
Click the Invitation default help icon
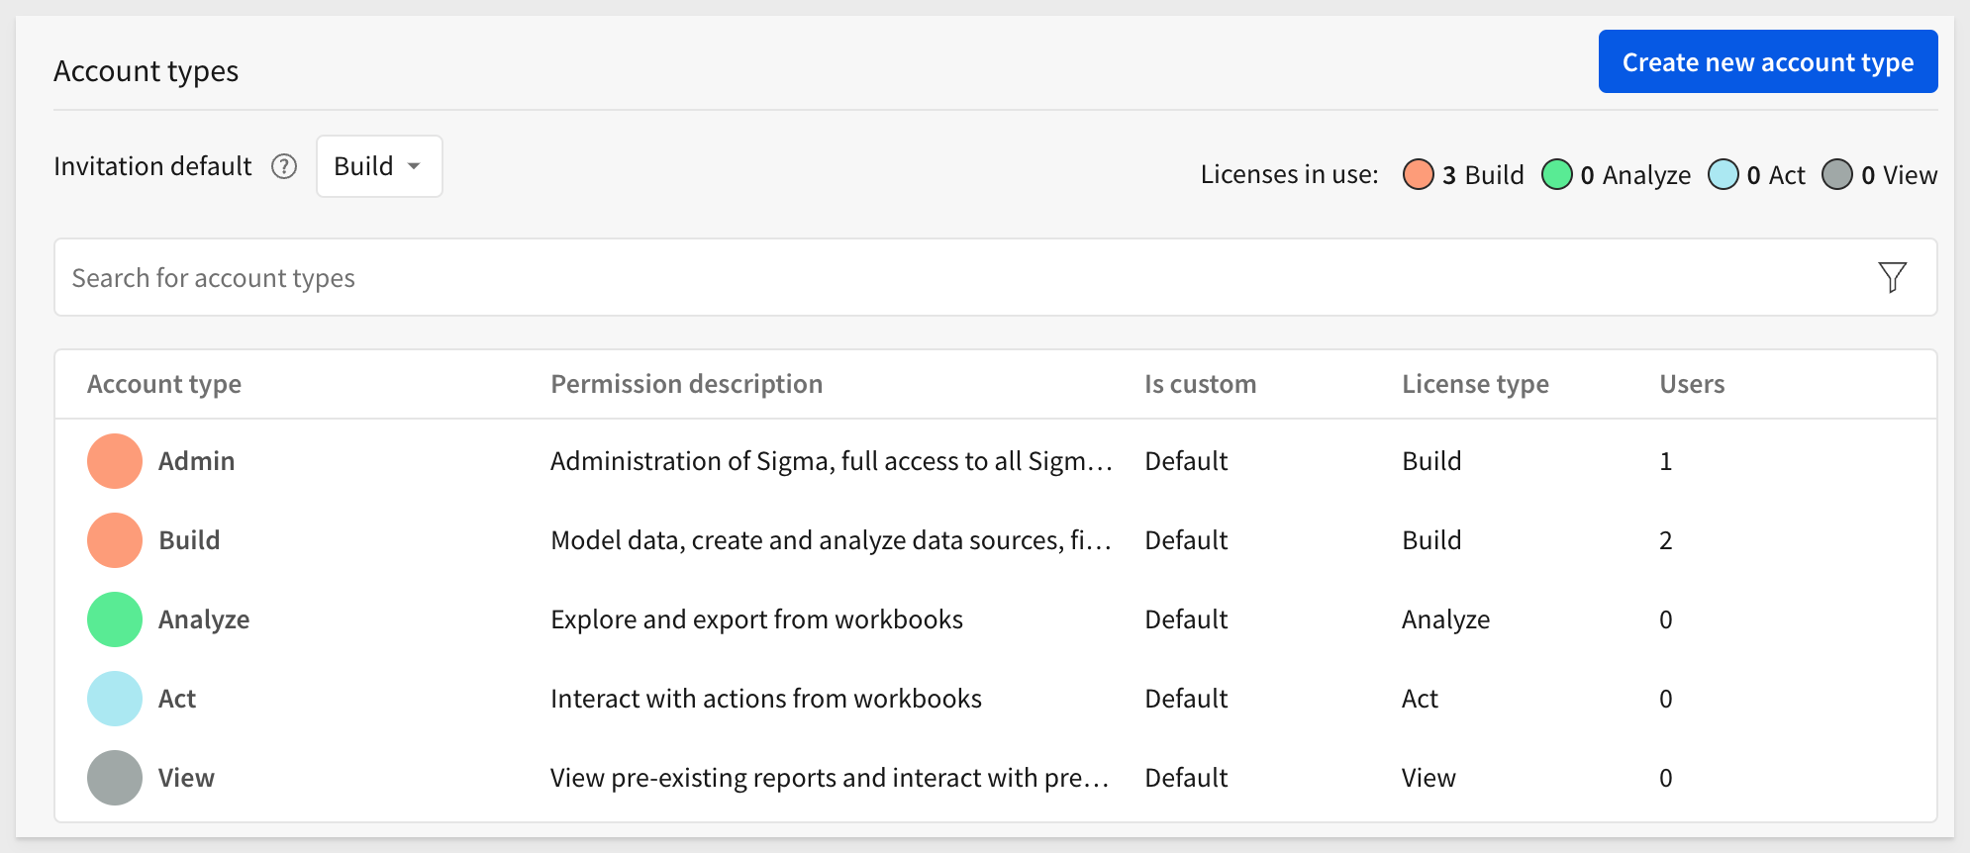284,166
